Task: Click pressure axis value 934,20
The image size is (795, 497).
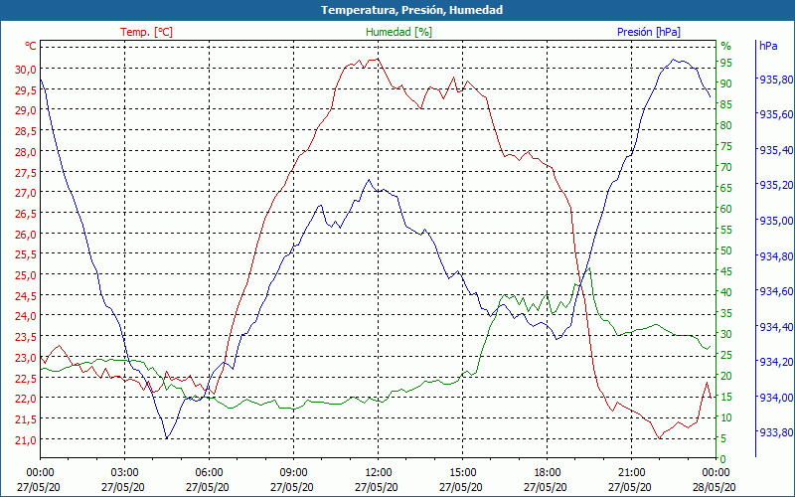Action: [775, 362]
